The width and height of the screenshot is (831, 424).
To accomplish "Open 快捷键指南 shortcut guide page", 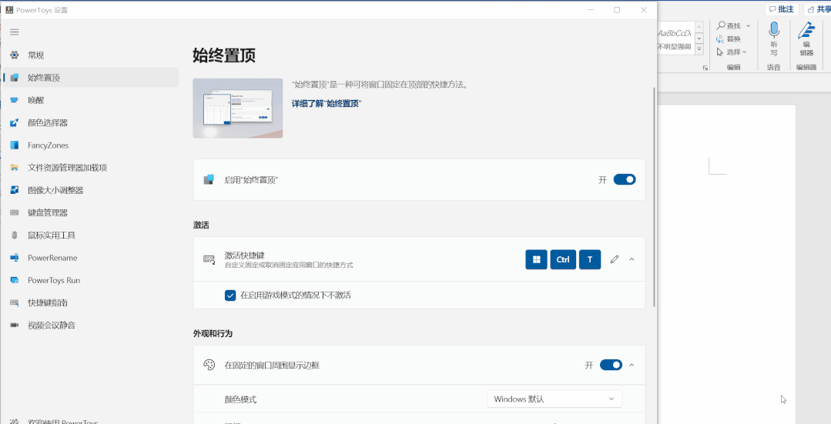I will [x=91, y=302].
